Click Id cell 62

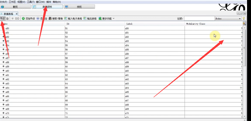pos(95,75)
